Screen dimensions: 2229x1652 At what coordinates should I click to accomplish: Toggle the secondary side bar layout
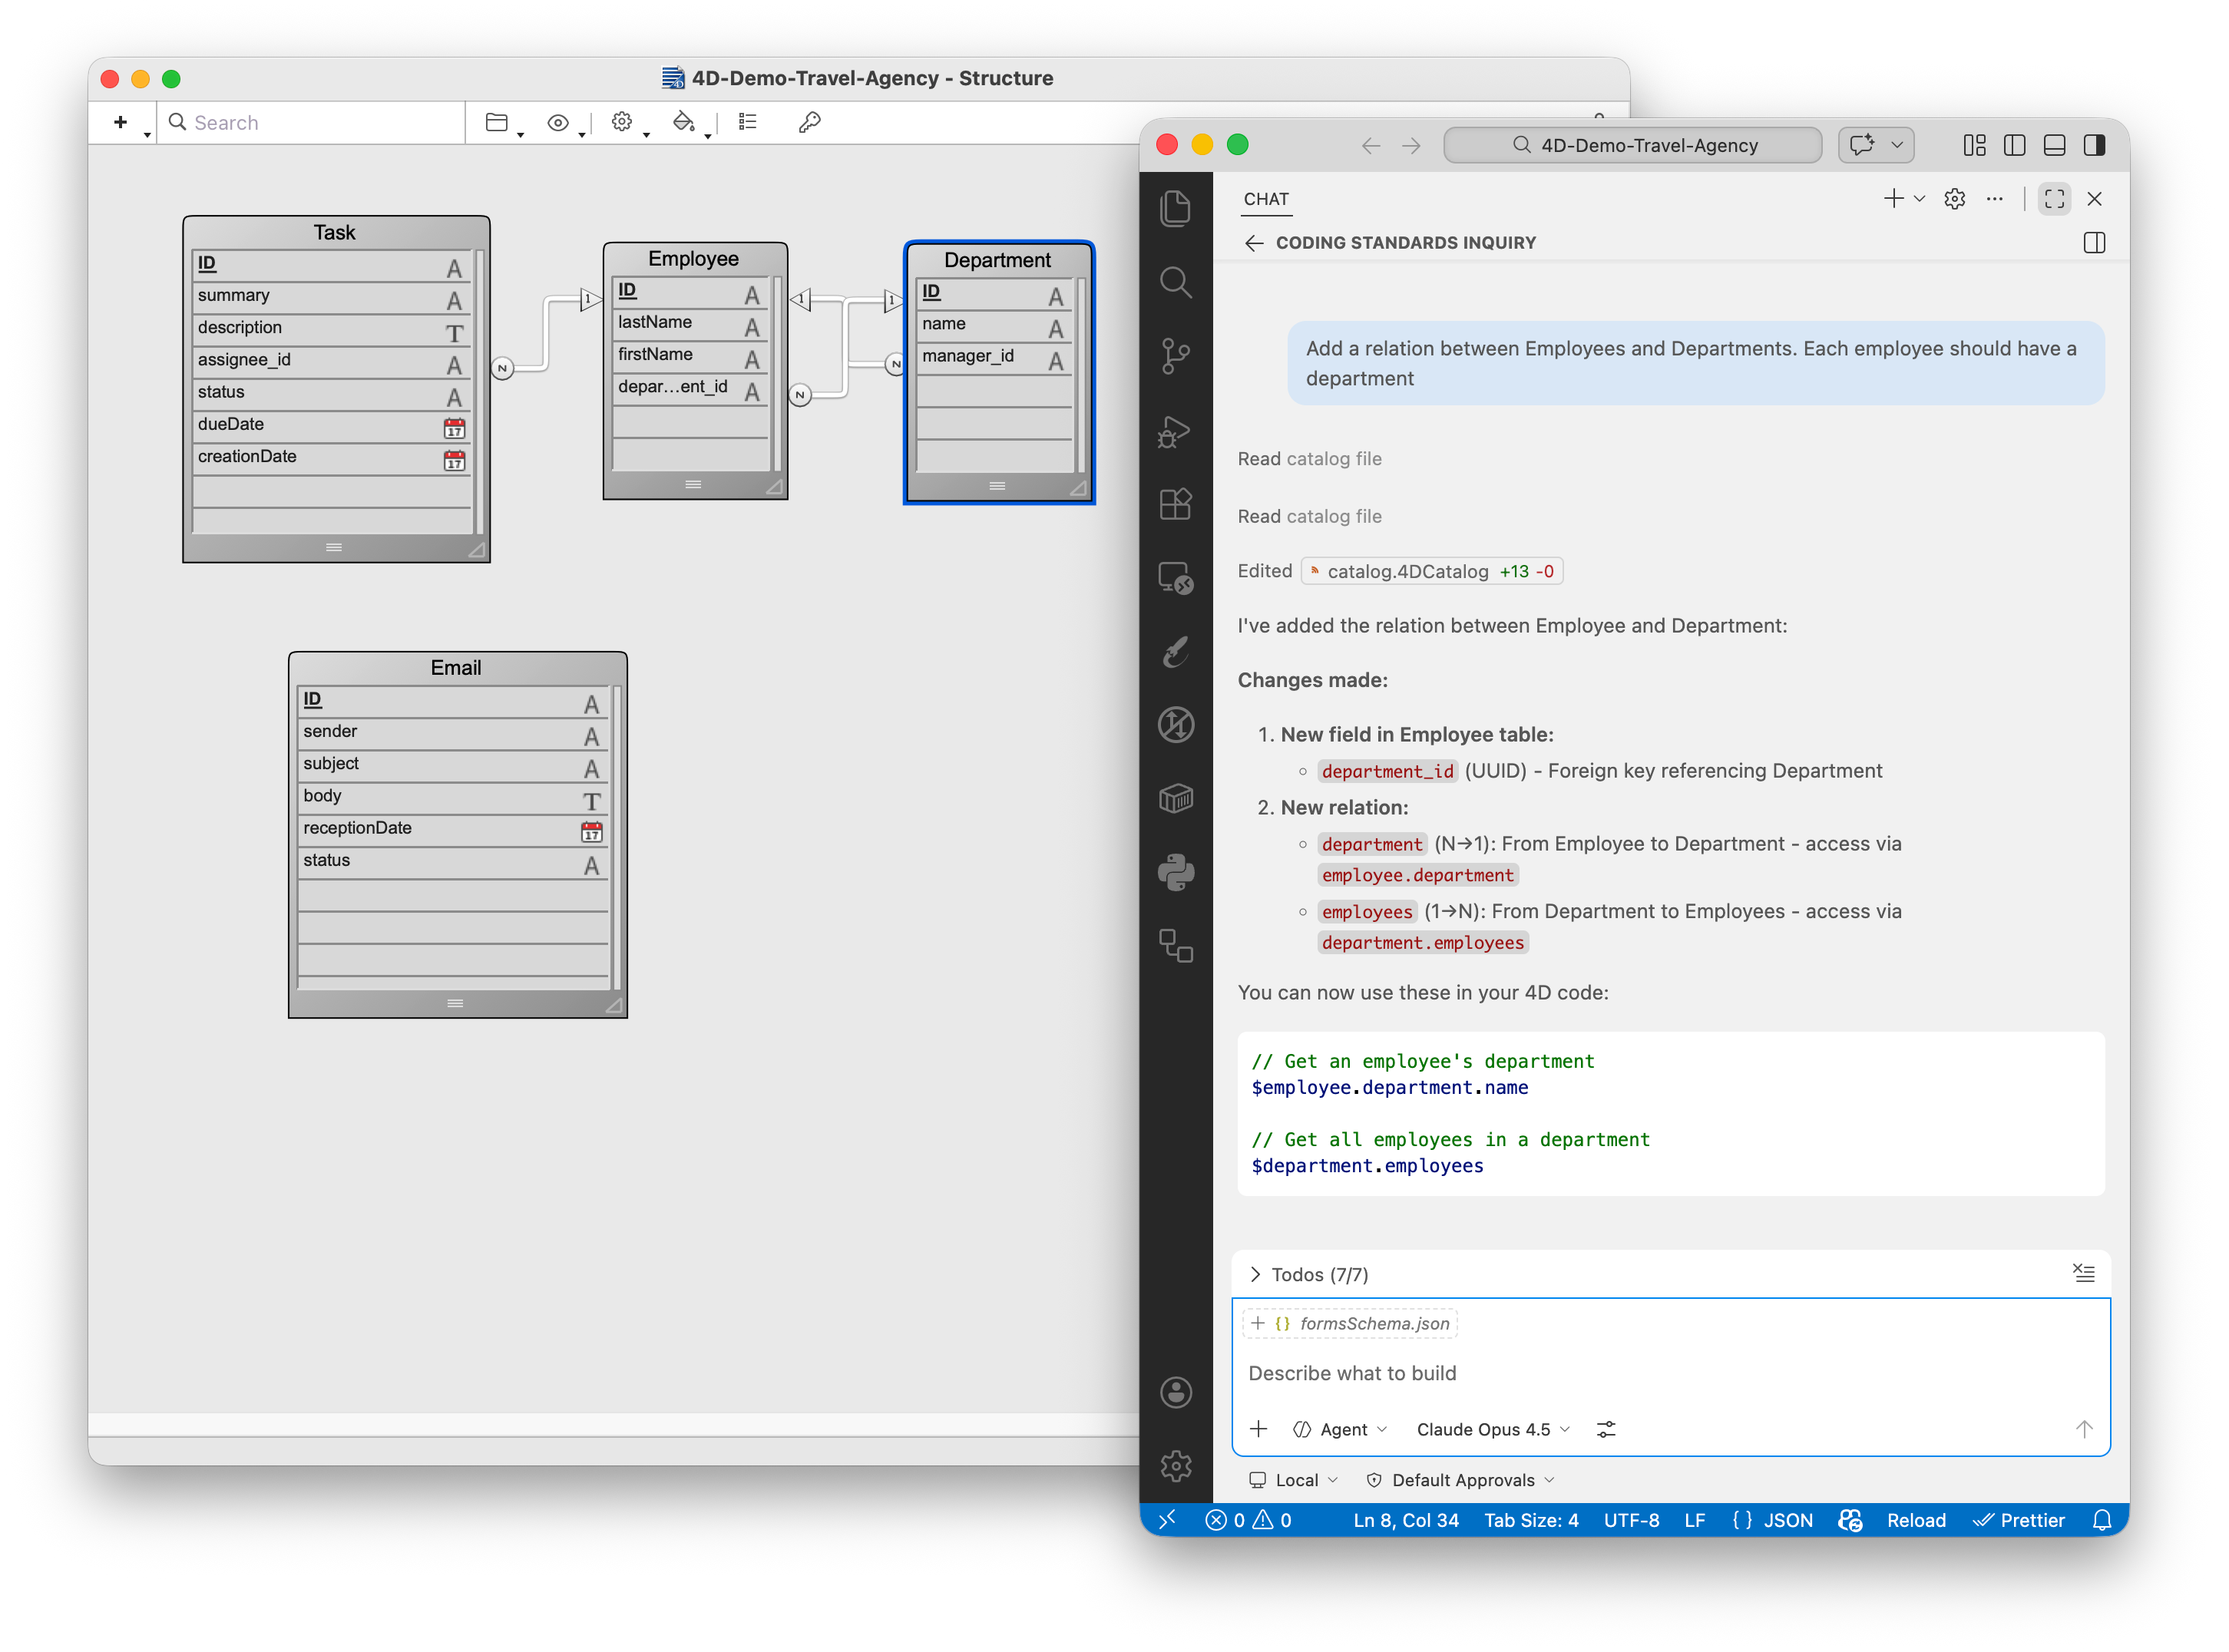pyautogui.click(x=2094, y=145)
